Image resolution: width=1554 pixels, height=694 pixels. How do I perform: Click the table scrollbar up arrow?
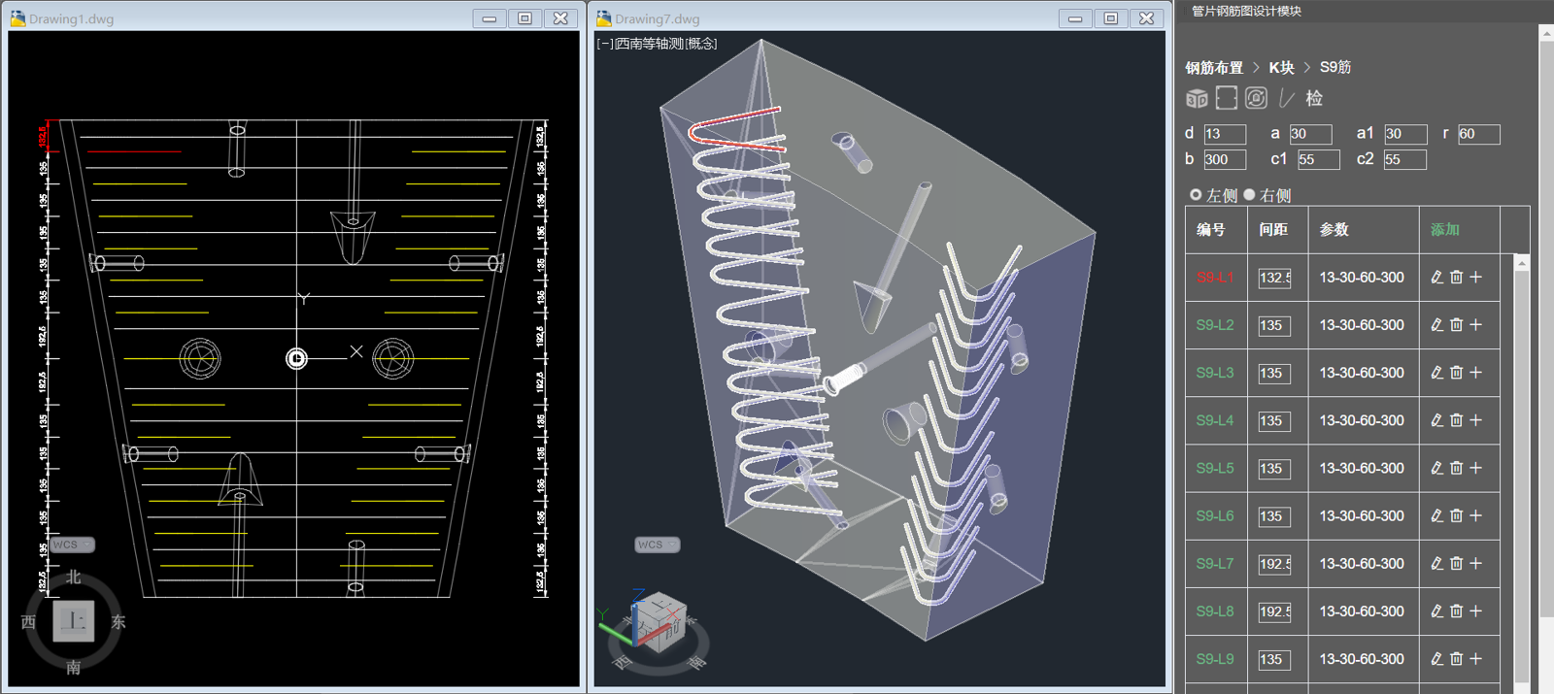(x=1522, y=263)
